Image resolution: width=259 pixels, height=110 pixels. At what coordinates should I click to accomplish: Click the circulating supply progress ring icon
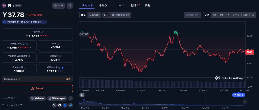click(x=60, y=71)
